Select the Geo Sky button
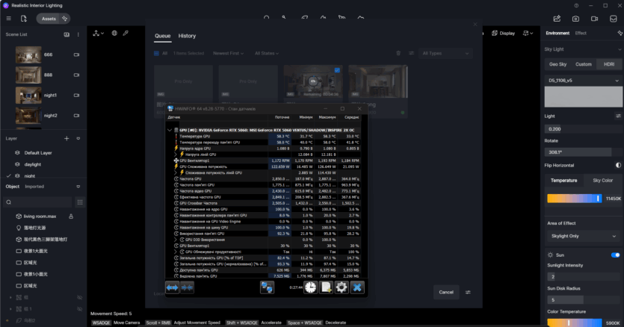The width and height of the screenshot is (624, 327). tap(558, 64)
